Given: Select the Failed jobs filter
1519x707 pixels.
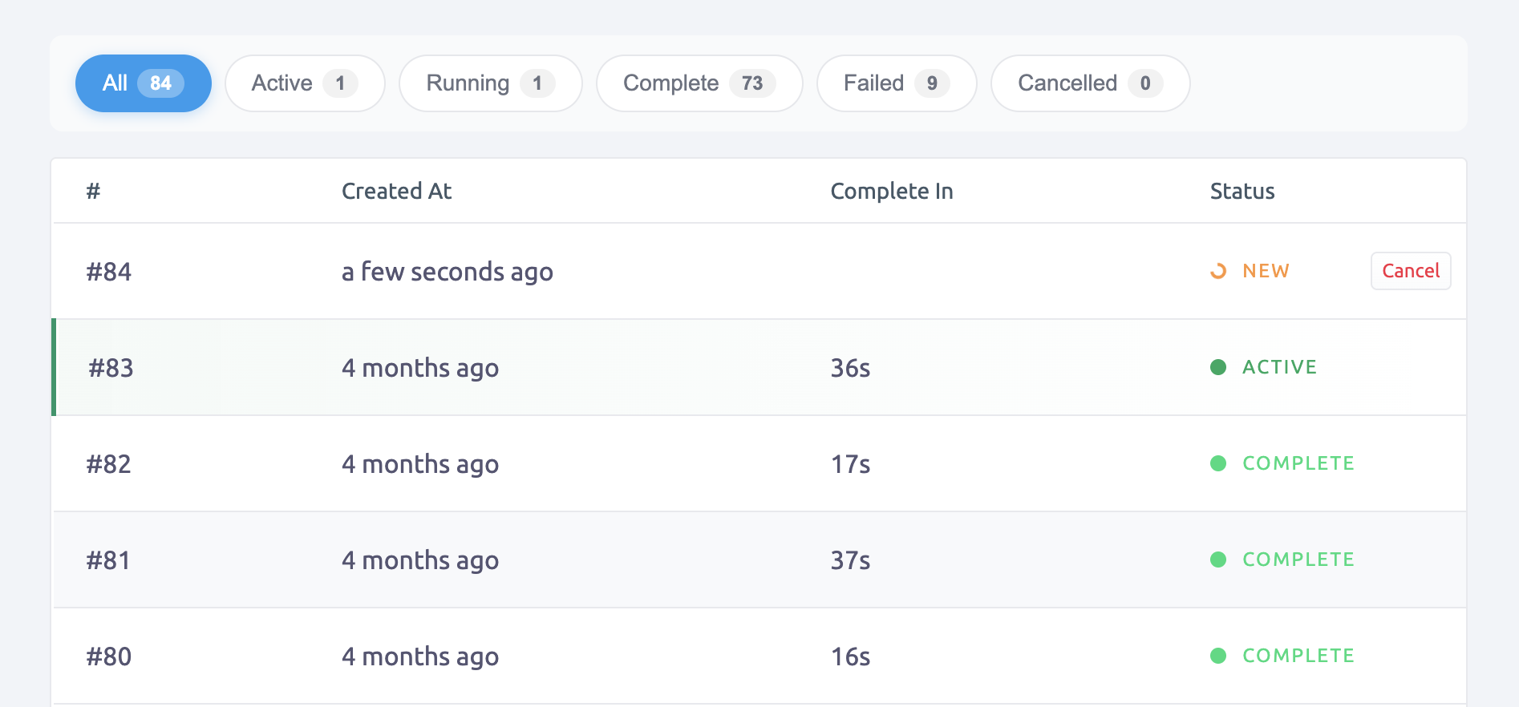Looking at the screenshot, I should [x=896, y=83].
